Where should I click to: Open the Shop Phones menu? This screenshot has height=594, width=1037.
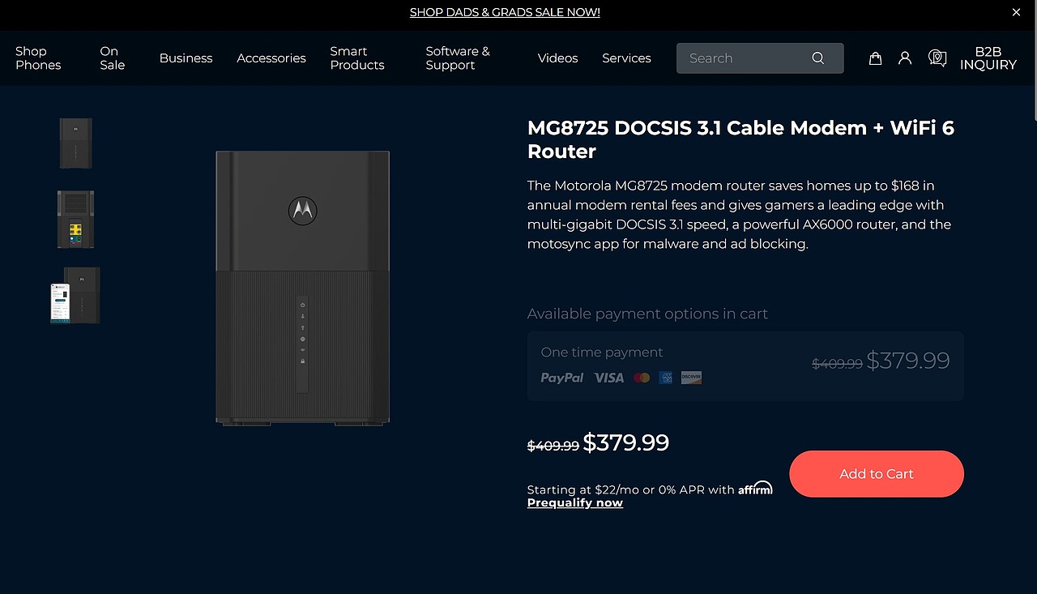[38, 58]
